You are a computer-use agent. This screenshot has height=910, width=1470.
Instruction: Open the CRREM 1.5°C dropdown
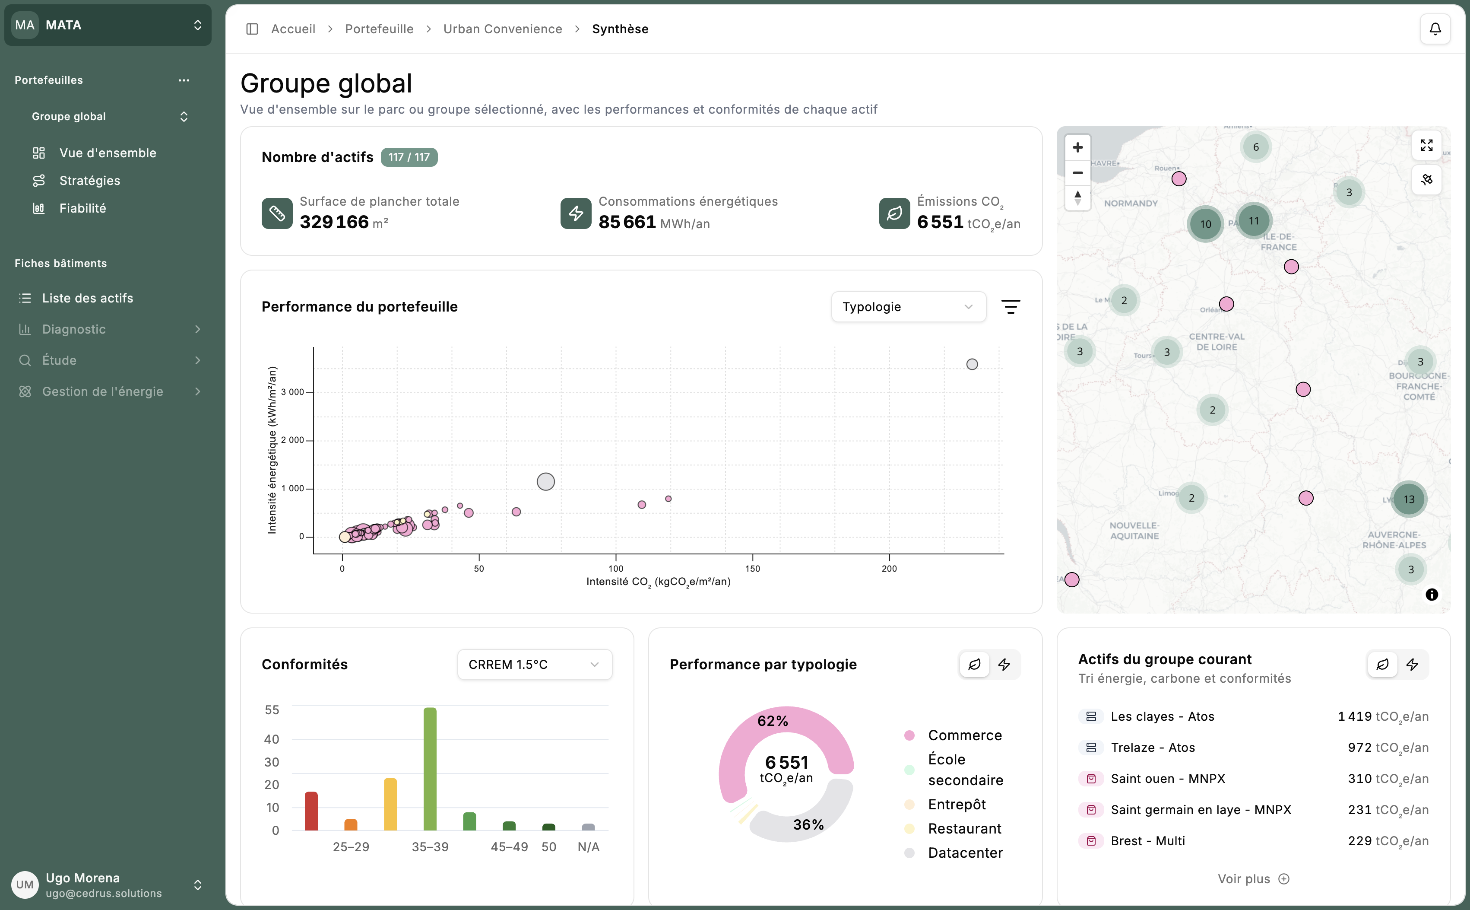pos(534,665)
